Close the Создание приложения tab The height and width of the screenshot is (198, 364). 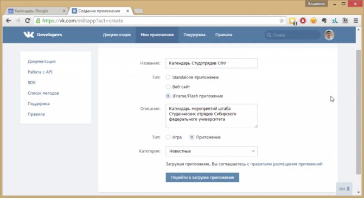point(127,11)
